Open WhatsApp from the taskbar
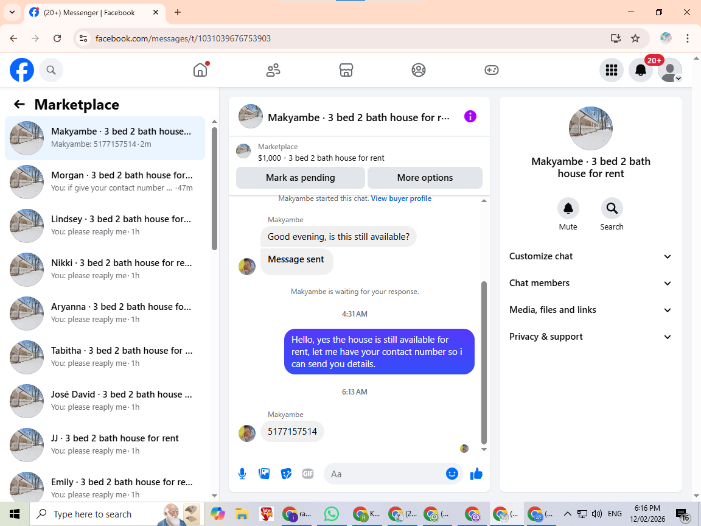701x526 pixels. click(x=331, y=514)
